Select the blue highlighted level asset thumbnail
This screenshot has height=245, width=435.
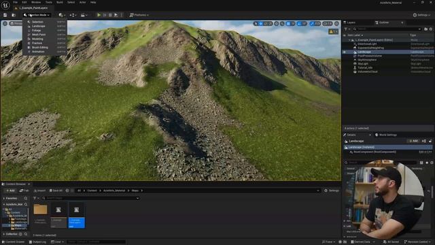77,215
